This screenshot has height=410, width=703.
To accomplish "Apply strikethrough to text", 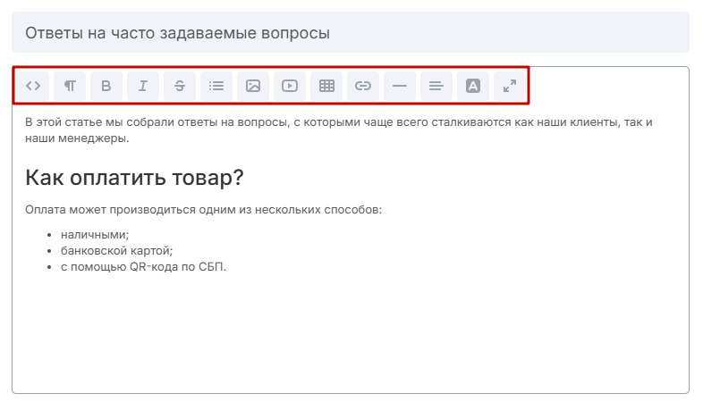I will click(x=180, y=86).
